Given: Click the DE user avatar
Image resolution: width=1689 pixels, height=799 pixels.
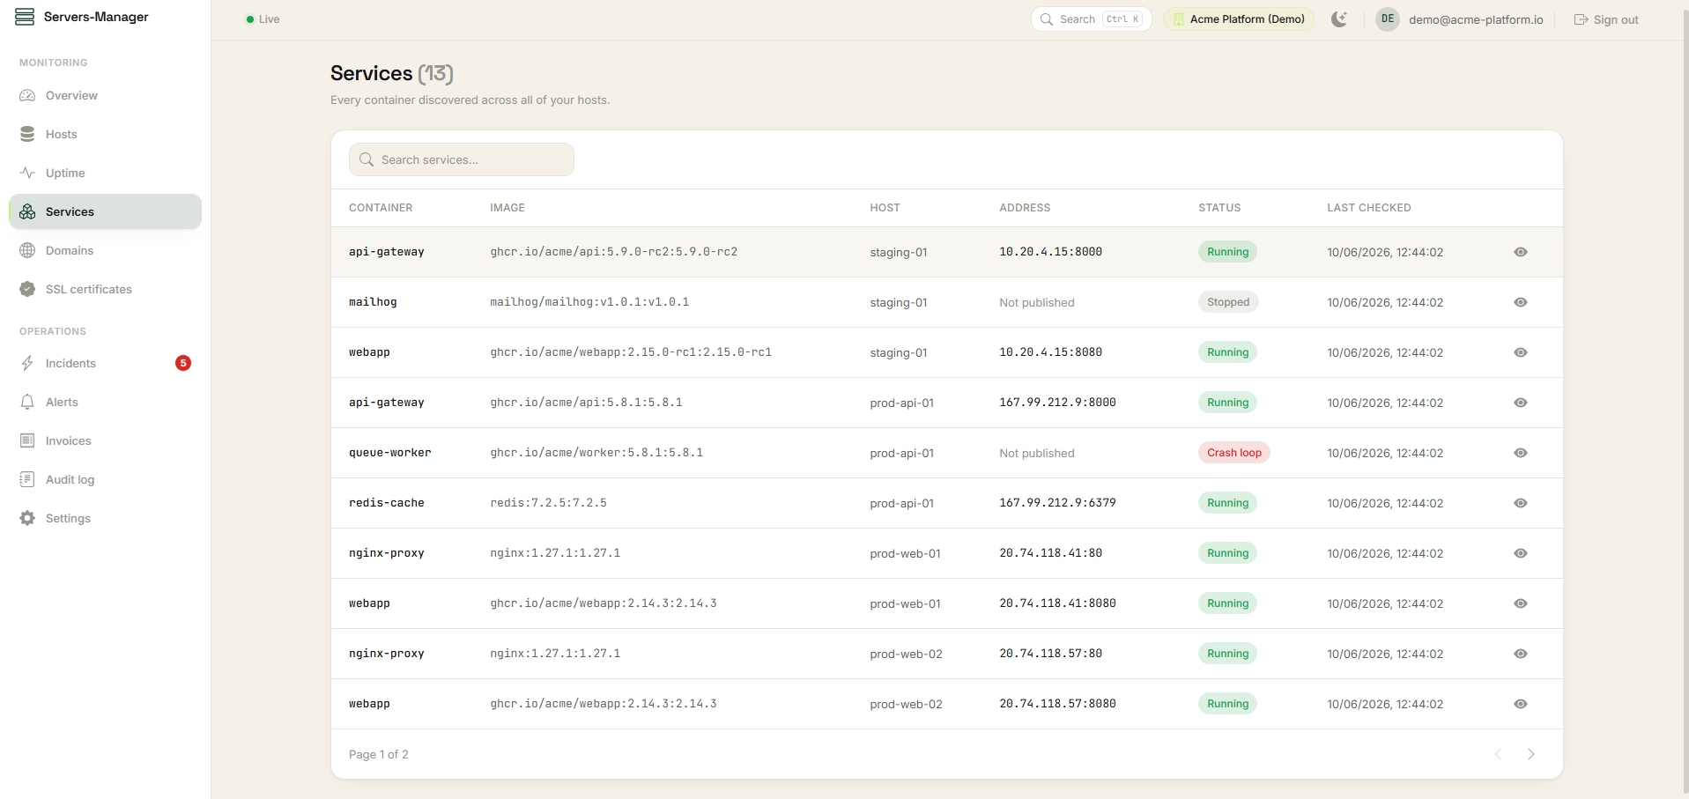Looking at the screenshot, I should tap(1388, 19).
